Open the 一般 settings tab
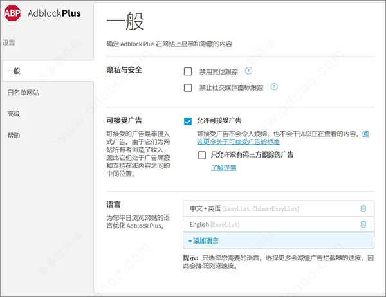This screenshot has width=386, height=297. coord(14,71)
